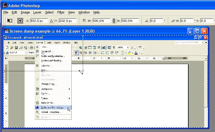Open the Border style dropdown arrow
Viewport: 215px width, 132px height.
click(126, 53)
